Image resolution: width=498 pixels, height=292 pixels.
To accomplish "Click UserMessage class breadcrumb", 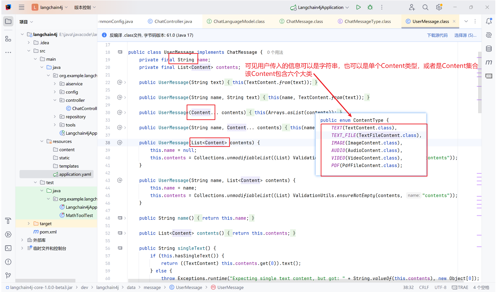I will click(186, 287).
